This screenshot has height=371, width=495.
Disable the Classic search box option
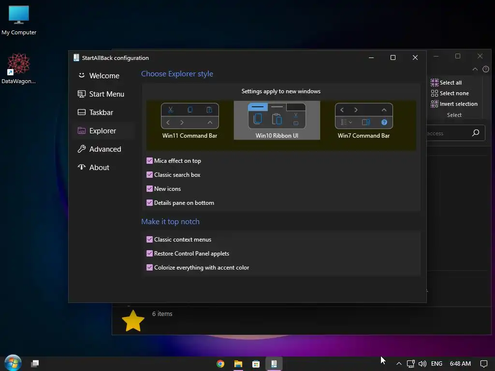[x=150, y=175]
